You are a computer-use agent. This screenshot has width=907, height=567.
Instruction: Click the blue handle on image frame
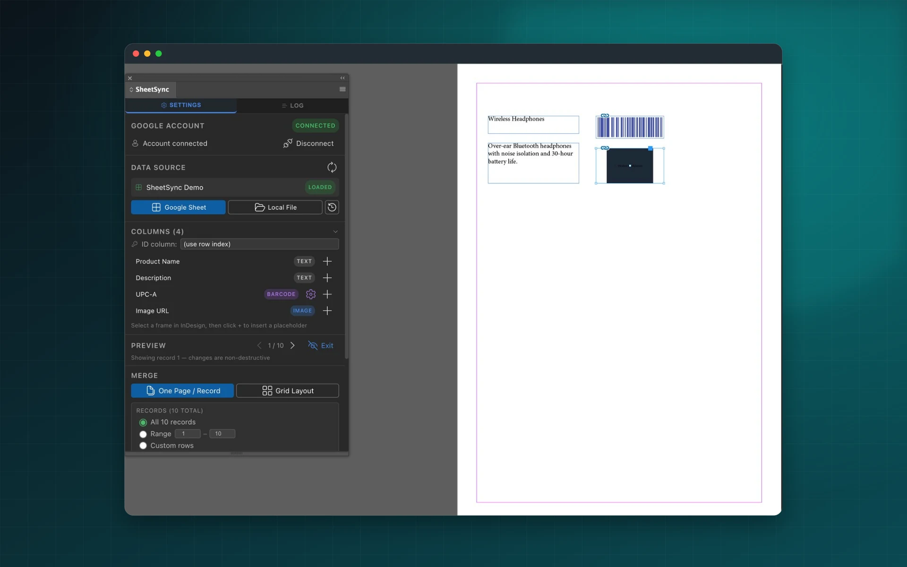click(x=650, y=148)
